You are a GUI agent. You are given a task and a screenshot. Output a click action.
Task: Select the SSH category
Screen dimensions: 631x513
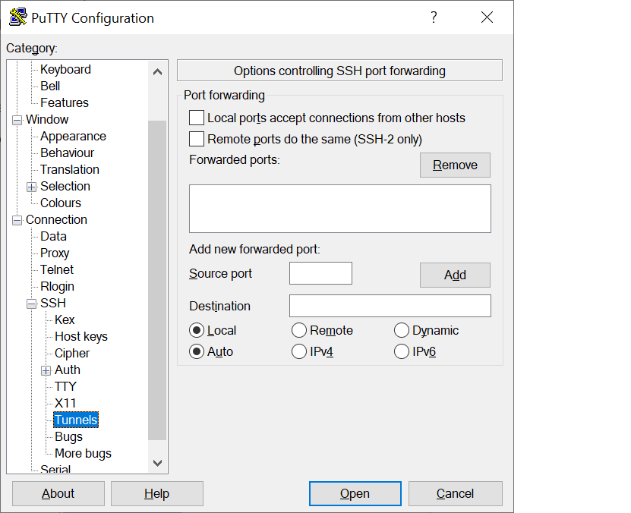click(53, 303)
